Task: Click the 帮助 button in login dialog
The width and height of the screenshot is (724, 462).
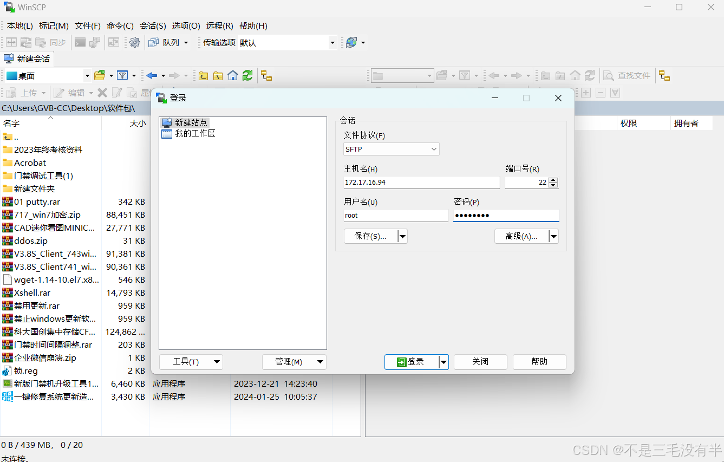Action: [x=539, y=362]
